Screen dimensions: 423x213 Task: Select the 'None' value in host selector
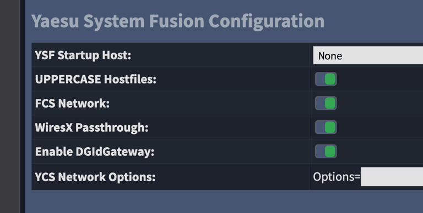point(330,56)
